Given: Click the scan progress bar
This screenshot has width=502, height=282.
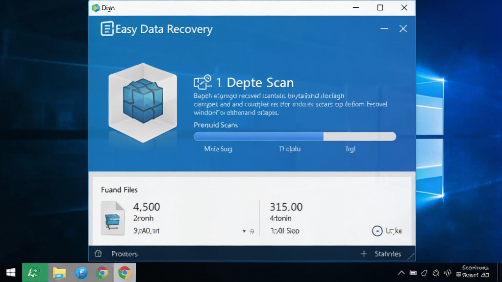Looking at the screenshot, I should (295, 137).
